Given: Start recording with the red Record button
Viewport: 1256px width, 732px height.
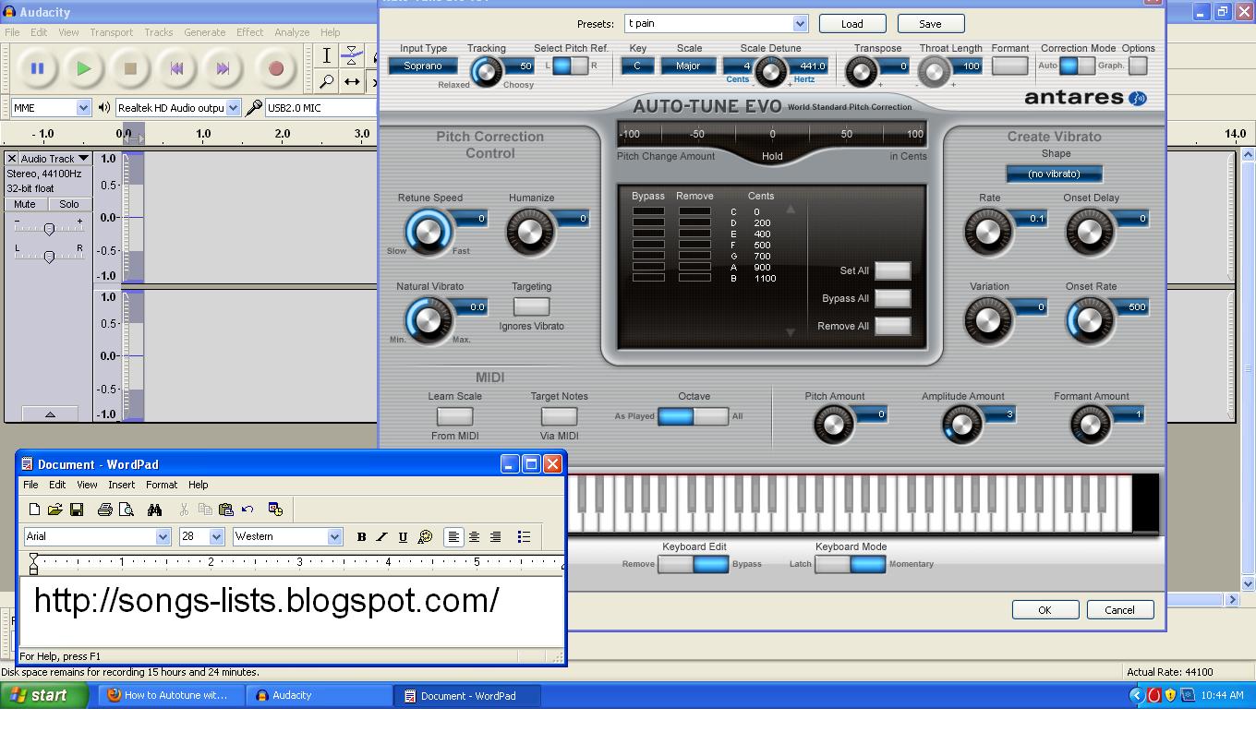Looking at the screenshot, I should [x=275, y=68].
